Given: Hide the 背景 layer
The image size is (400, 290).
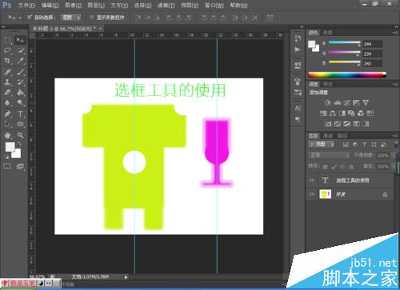Looking at the screenshot, I should coord(311,194).
